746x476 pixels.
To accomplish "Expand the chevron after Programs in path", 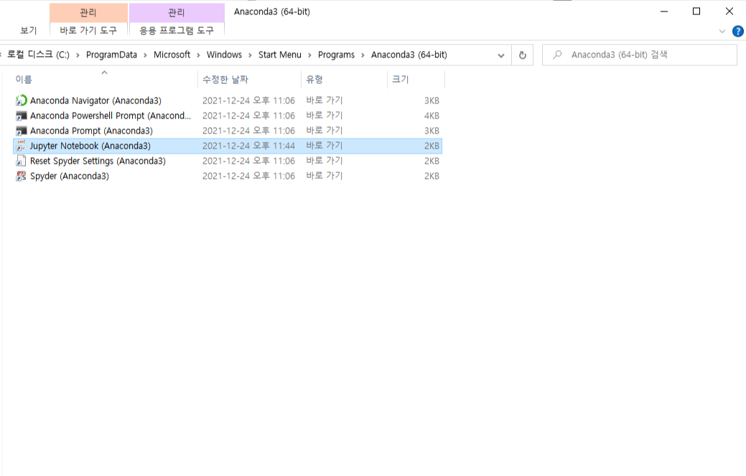I will click(363, 55).
